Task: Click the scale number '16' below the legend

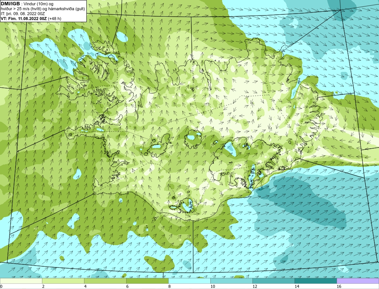Action: [339, 286]
